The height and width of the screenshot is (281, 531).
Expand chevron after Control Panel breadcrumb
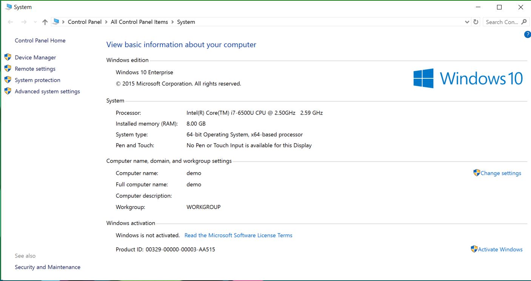pyautogui.click(x=106, y=22)
